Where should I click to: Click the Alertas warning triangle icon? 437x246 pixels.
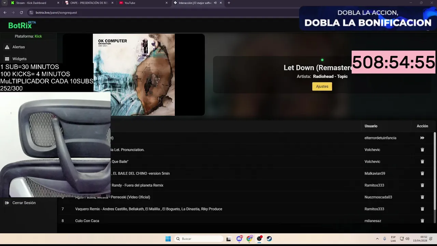(7, 47)
